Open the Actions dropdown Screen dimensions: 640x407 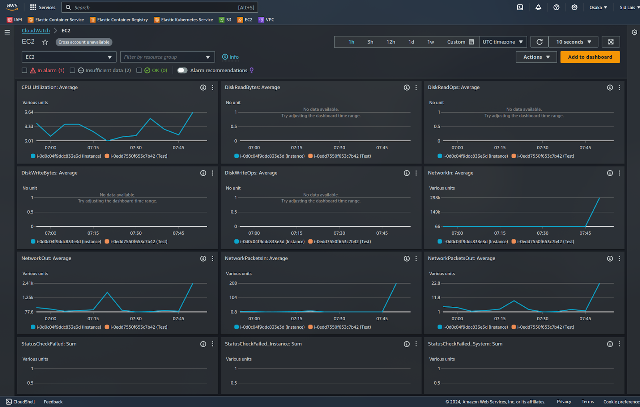click(536, 57)
